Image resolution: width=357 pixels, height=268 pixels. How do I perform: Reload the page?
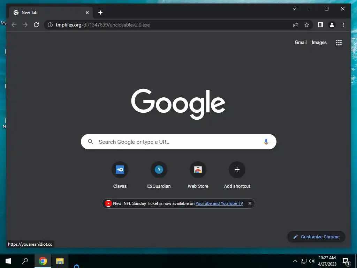(36, 25)
